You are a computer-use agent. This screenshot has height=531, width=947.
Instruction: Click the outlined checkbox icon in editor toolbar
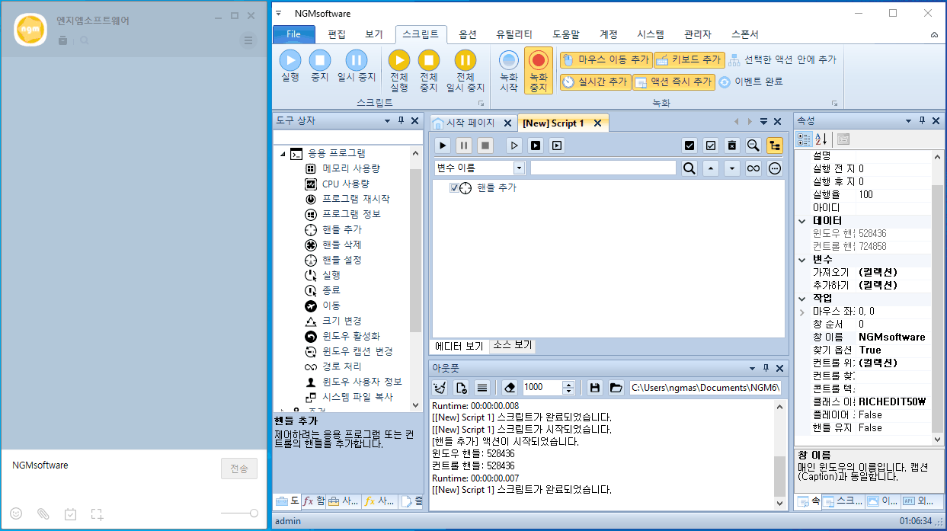pos(711,145)
